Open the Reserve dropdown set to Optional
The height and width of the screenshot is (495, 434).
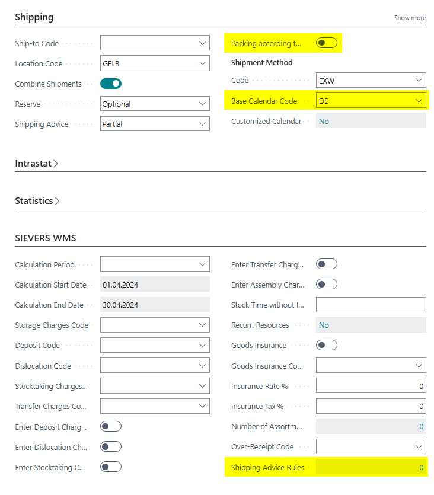point(202,104)
